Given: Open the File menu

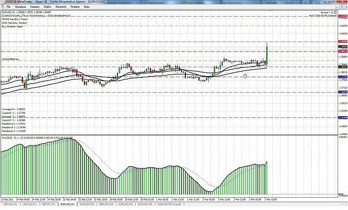Looking at the screenshot, I should point(8,7).
